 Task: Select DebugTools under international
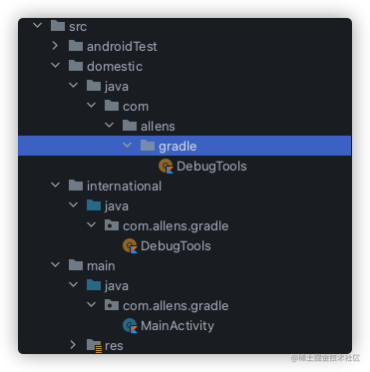pos(176,246)
